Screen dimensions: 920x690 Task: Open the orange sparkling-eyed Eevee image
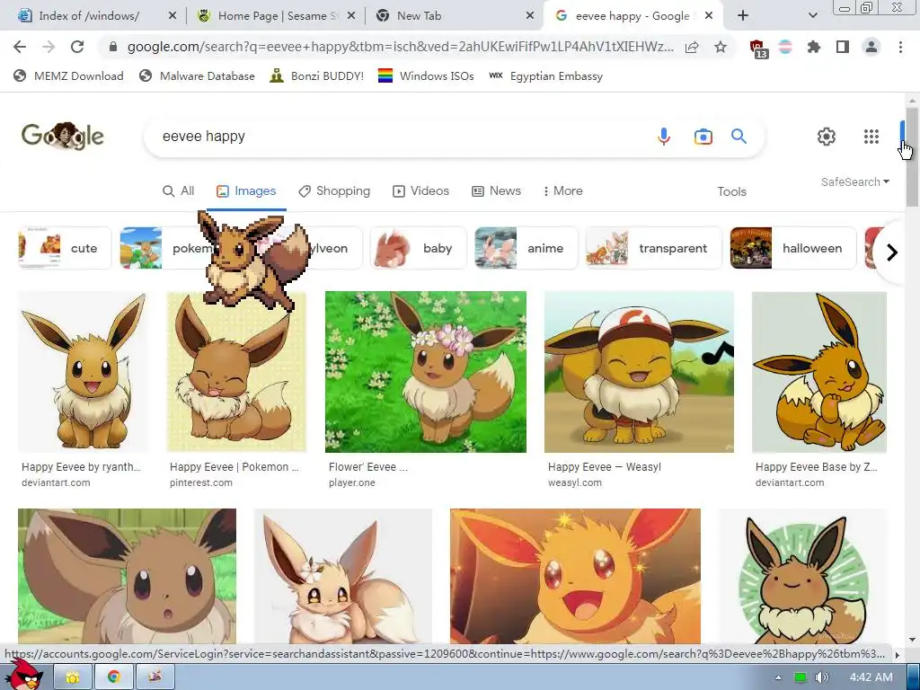click(575, 576)
